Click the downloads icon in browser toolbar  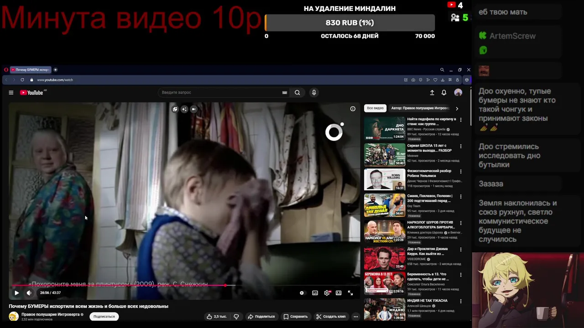[443, 80]
